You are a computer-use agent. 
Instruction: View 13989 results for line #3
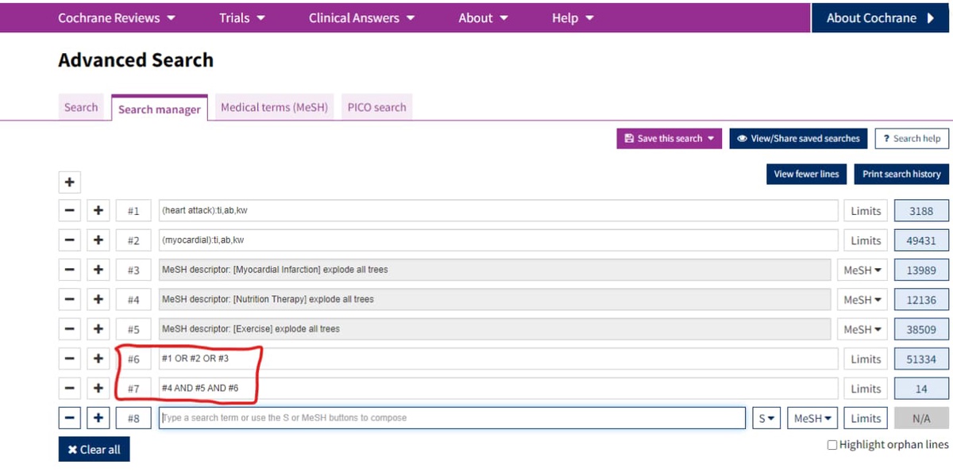(x=921, y=271)
